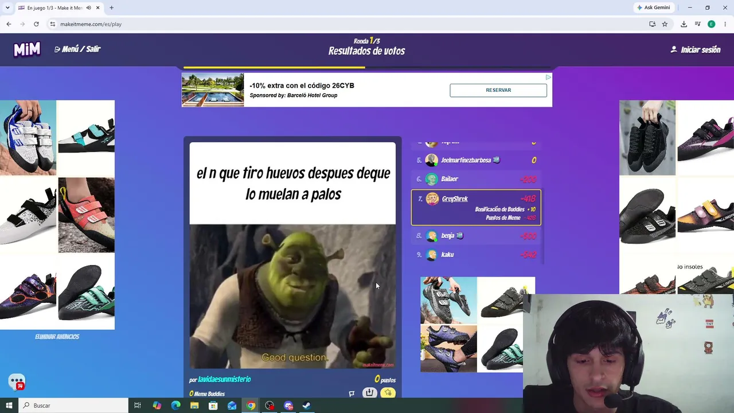The width and height of the screenshot is (734, 413).
Task: Open the Barceló hotel ad thumbnail image
Action: [213, 90]
